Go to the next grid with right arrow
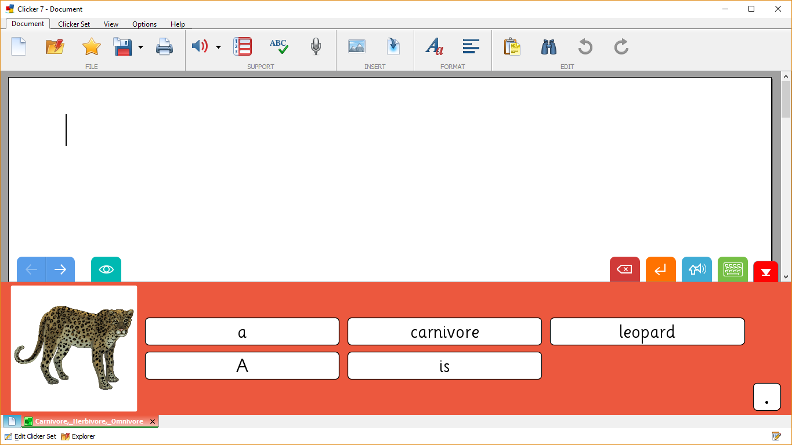The height and width of the screenshot is (445, 792). pos(60,269)
